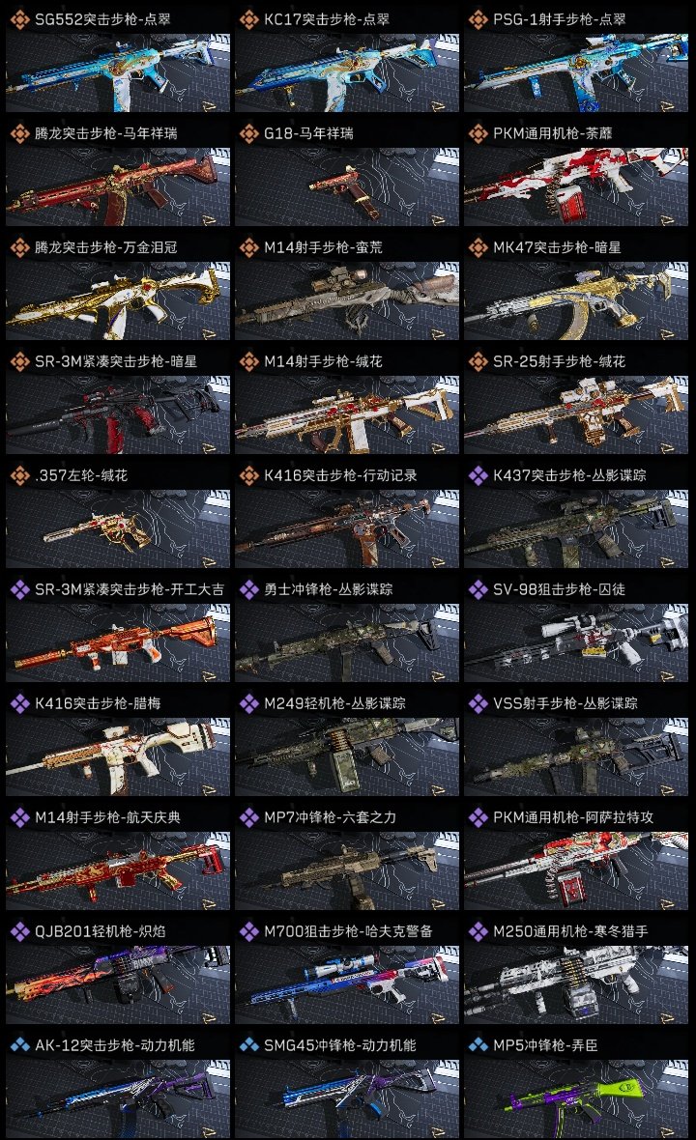
Task: Click the orange rarity icon beside G18-马年祥瑞
Action: pos(248,133)
